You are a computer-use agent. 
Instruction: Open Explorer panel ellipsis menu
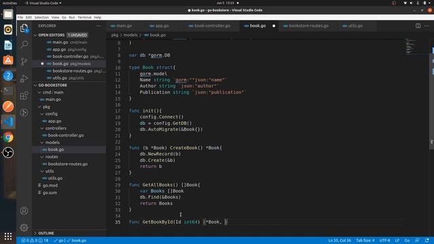click(x=98, y=26)
